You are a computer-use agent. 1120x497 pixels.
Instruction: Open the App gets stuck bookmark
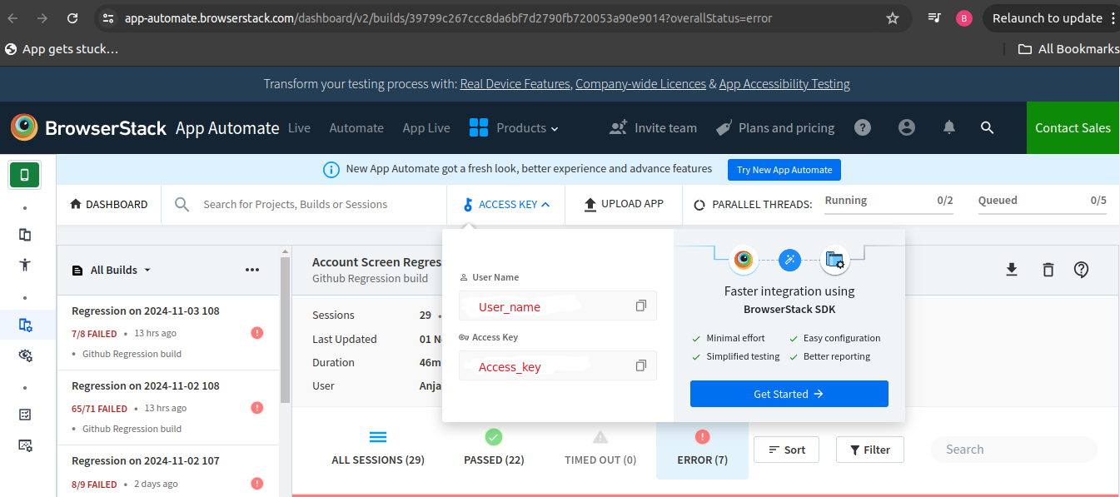tap(62, 49)
